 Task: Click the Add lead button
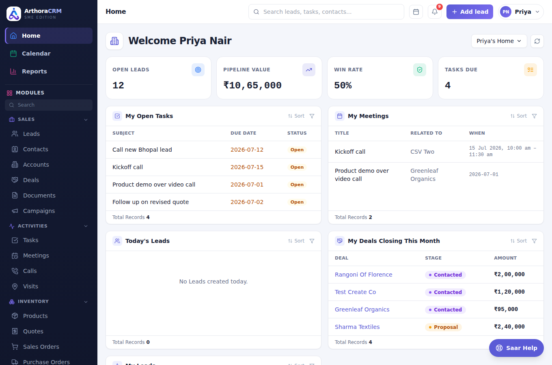pos(470,12)
